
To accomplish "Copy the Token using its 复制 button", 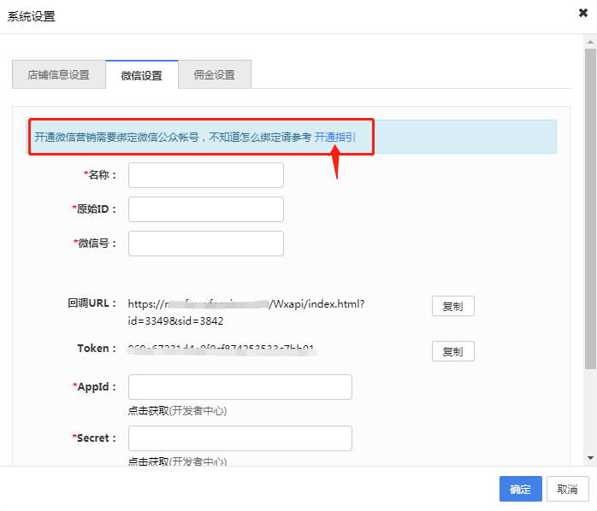I will (452, 351).
